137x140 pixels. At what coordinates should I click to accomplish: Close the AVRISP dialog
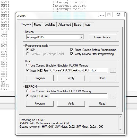click(118, 15)
